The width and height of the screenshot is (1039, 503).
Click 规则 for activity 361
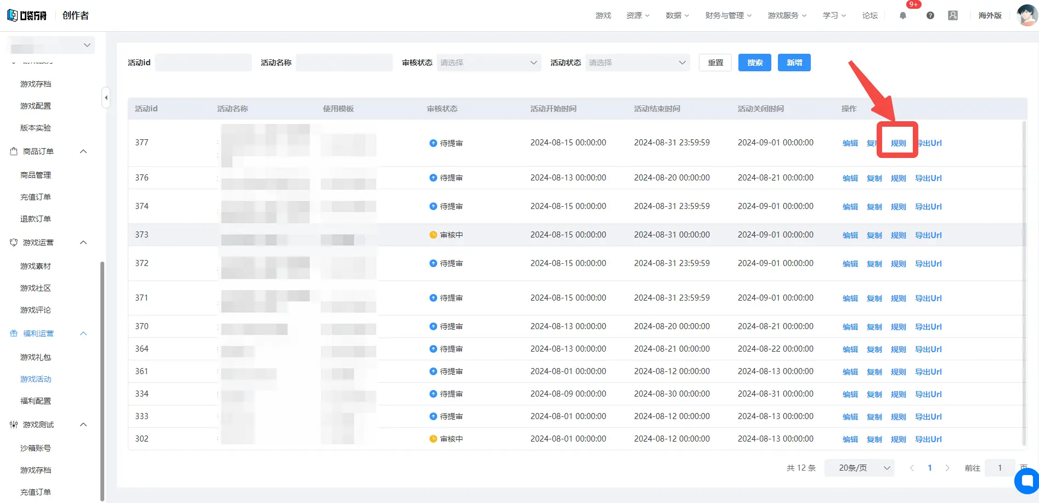tap(899, 372)
